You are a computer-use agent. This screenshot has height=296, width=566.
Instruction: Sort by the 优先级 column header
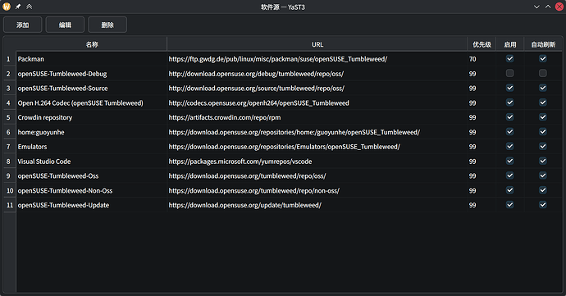coord(482,44)
